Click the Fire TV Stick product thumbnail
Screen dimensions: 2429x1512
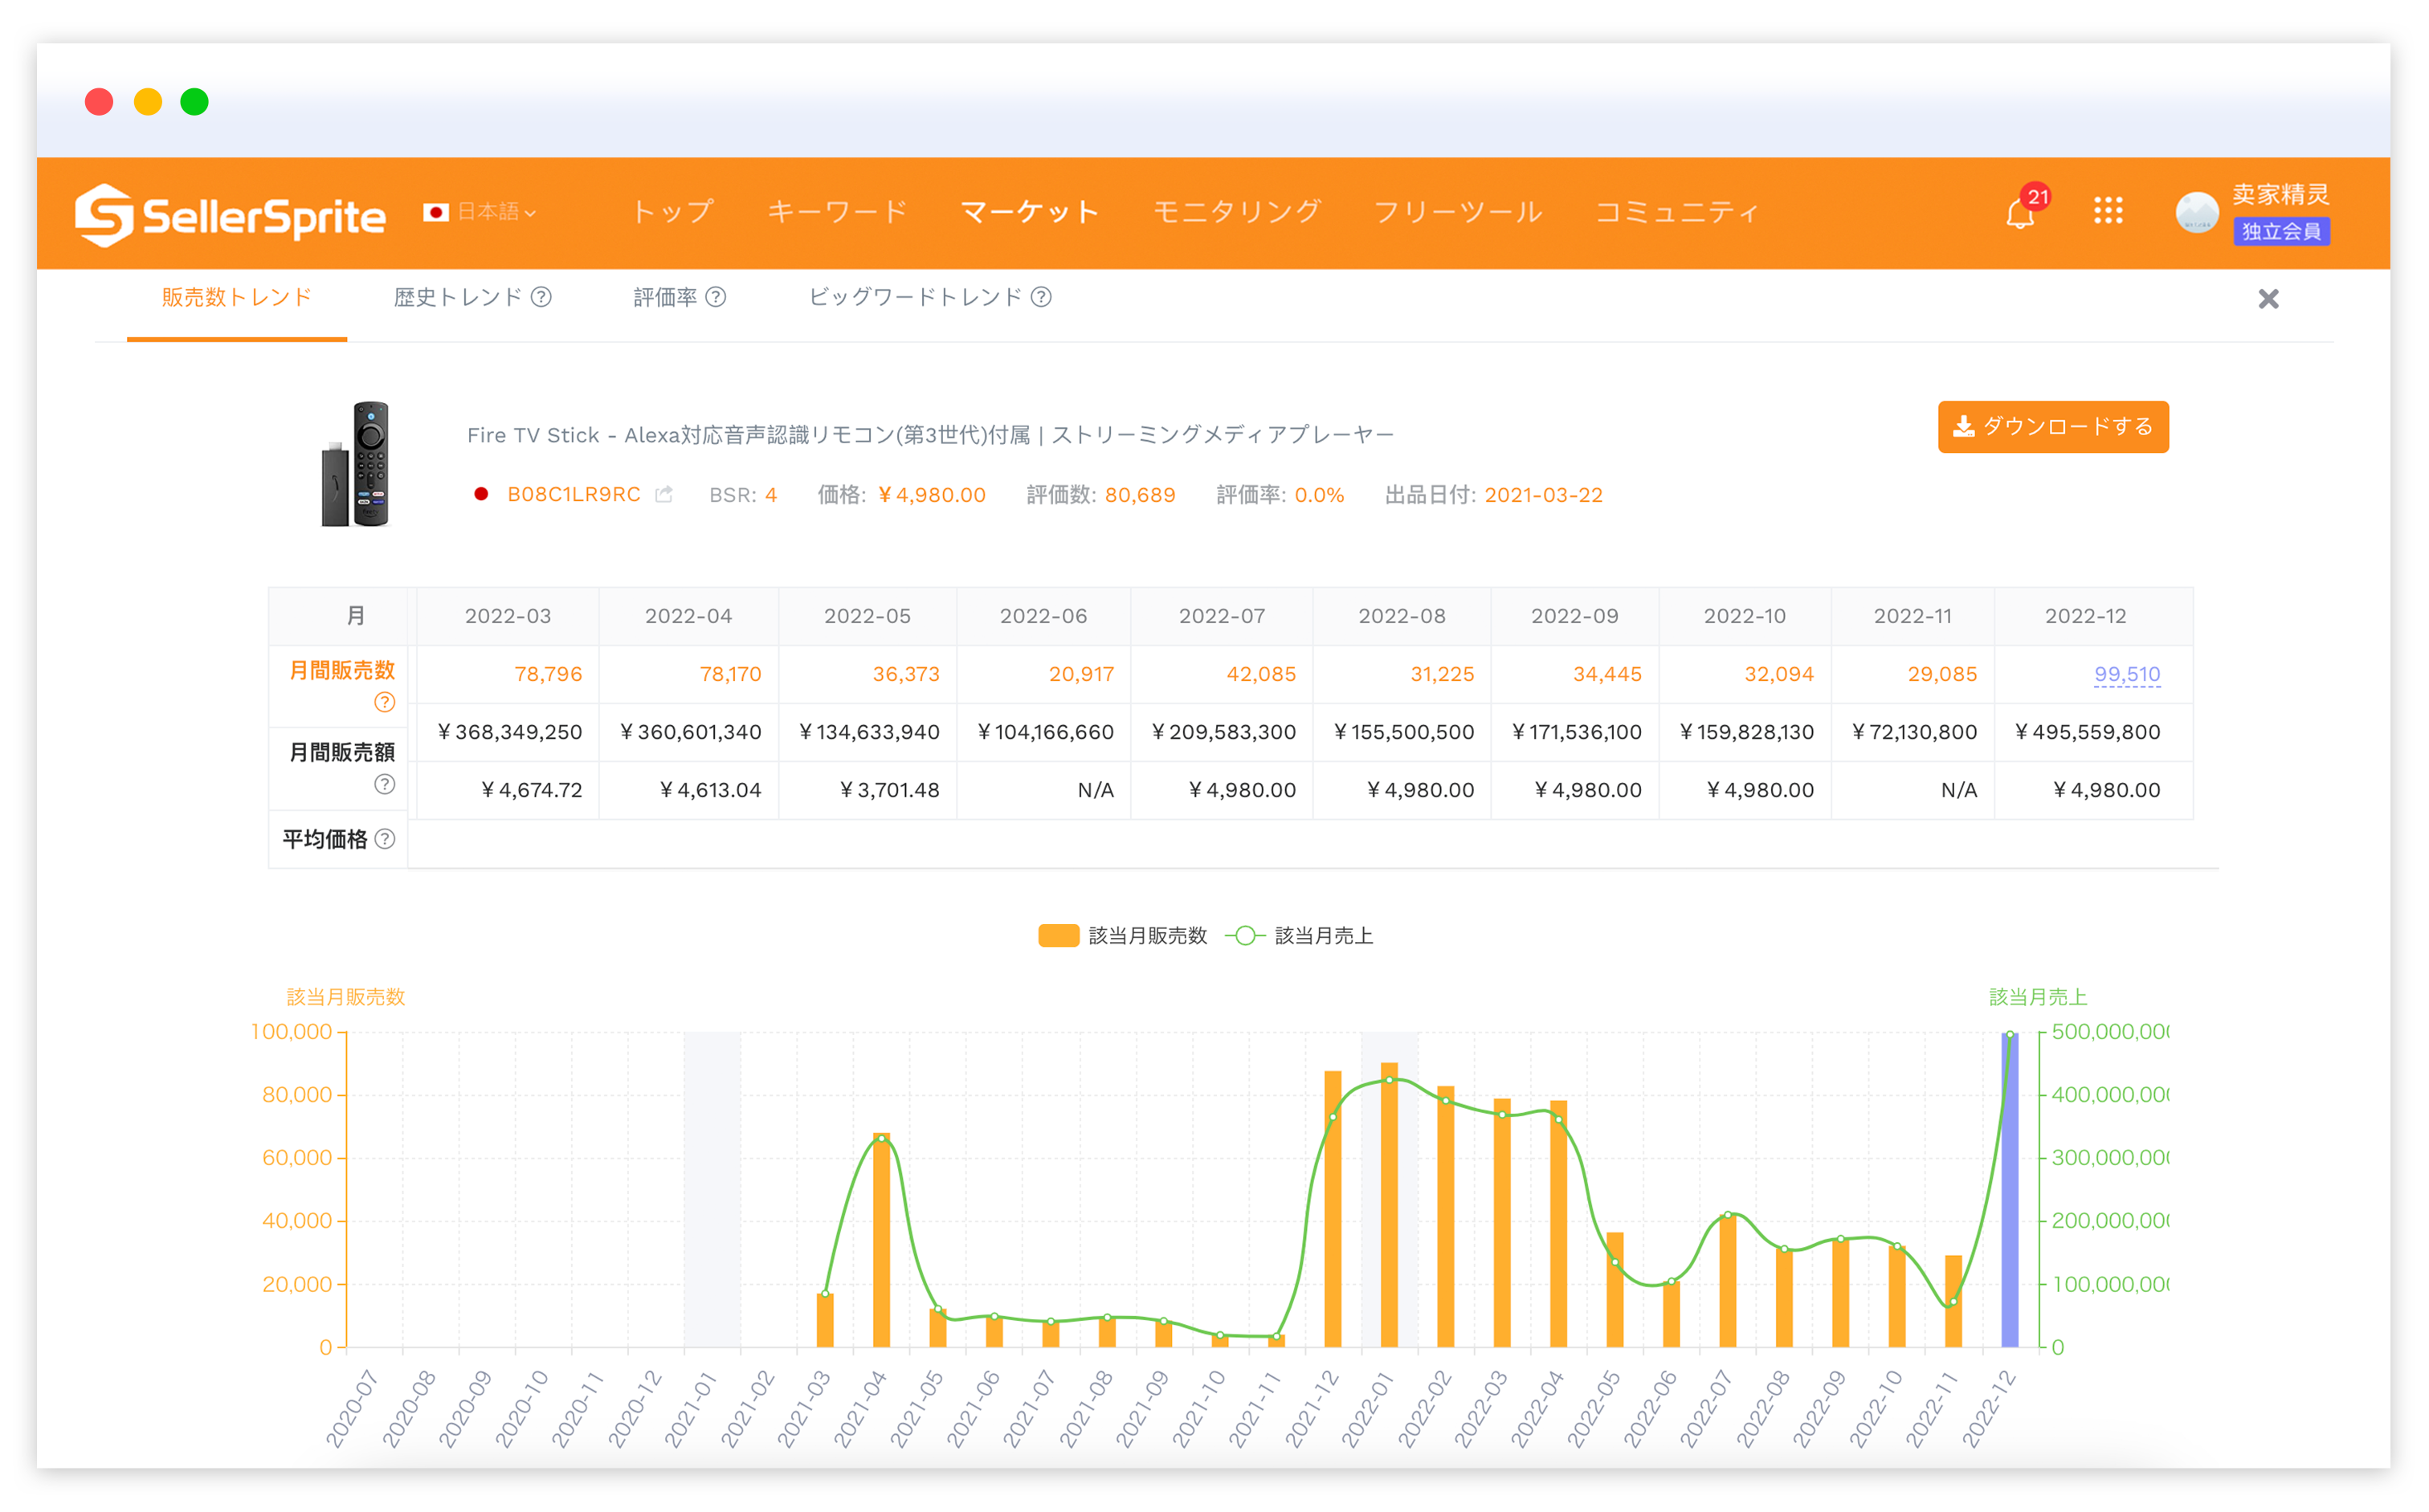coord(355,464)
